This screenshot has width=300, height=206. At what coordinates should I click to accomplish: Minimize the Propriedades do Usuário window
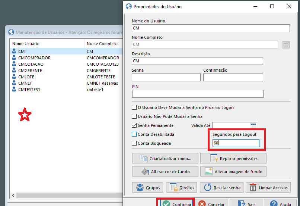pyautogui.click(x=255, y=6)
